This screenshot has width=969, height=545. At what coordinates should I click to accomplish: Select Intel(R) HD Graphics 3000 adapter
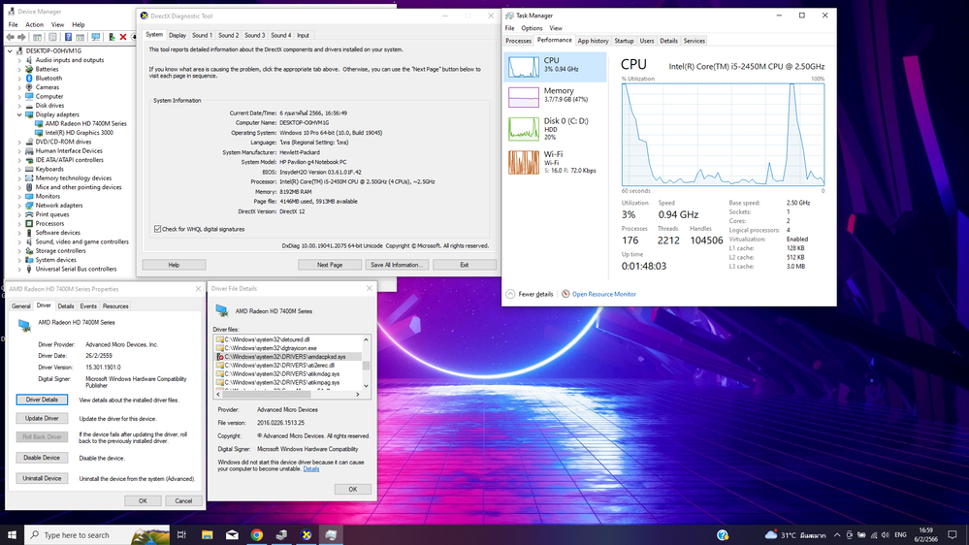pyautogui.click(x=80, y=132)
